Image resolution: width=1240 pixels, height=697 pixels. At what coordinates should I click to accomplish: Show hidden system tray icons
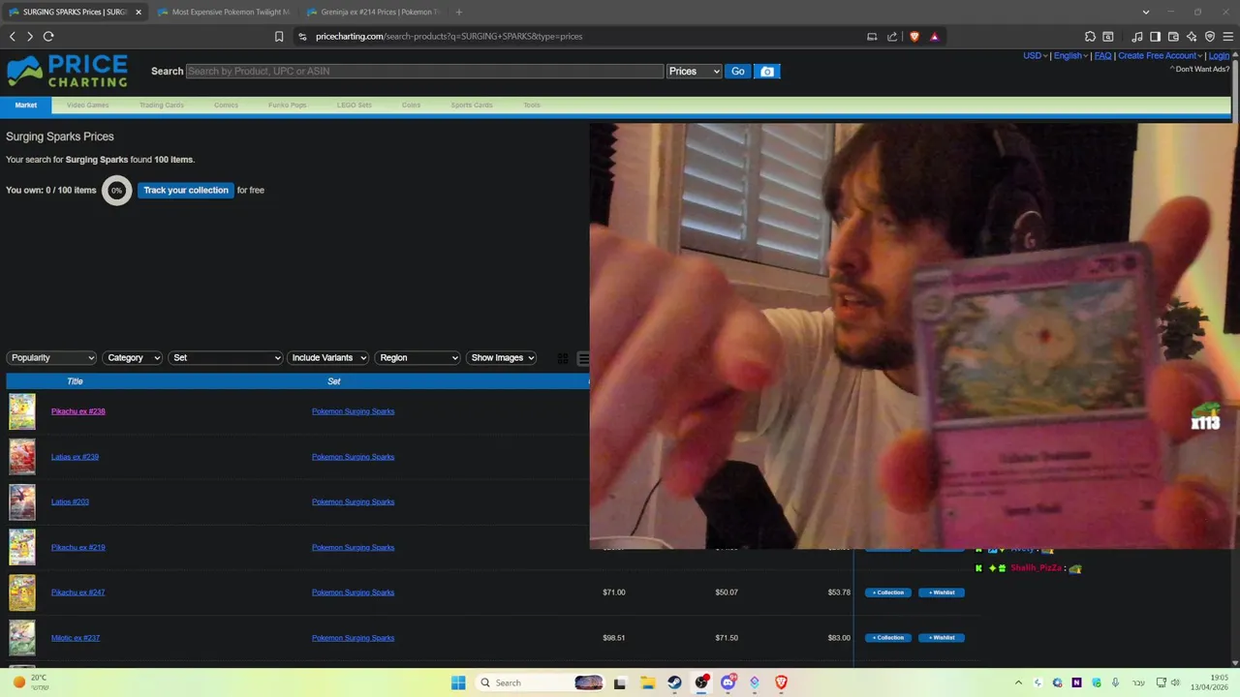pos(1018,682)
